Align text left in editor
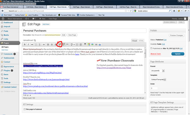Viewport: 190px width, 115px height. click(48, 44)
